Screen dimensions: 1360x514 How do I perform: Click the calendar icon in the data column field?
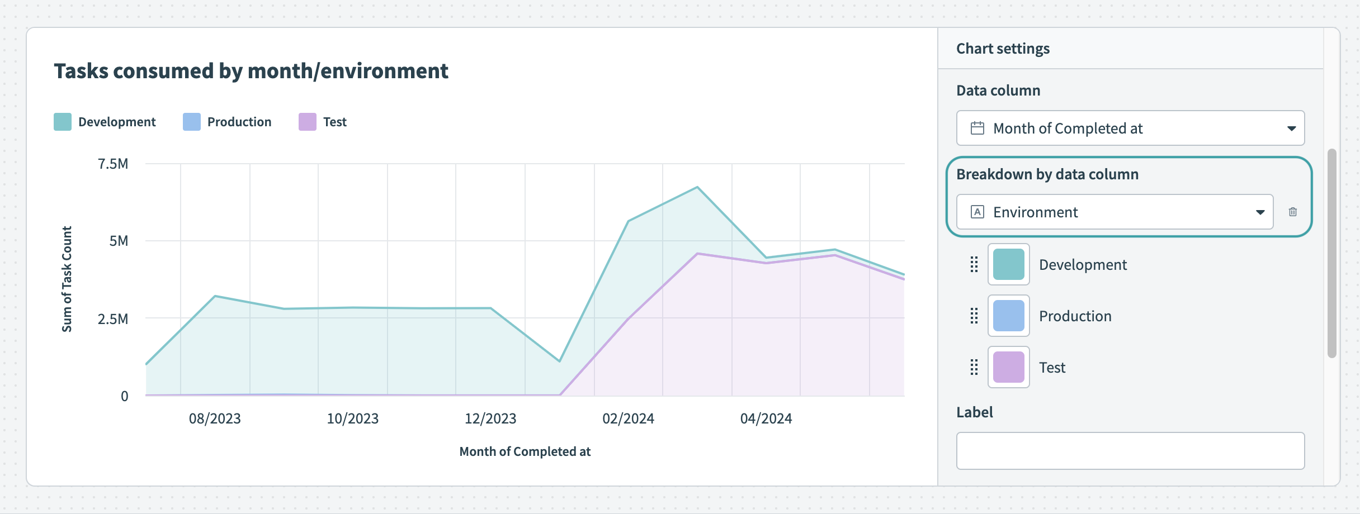point(979,128)
